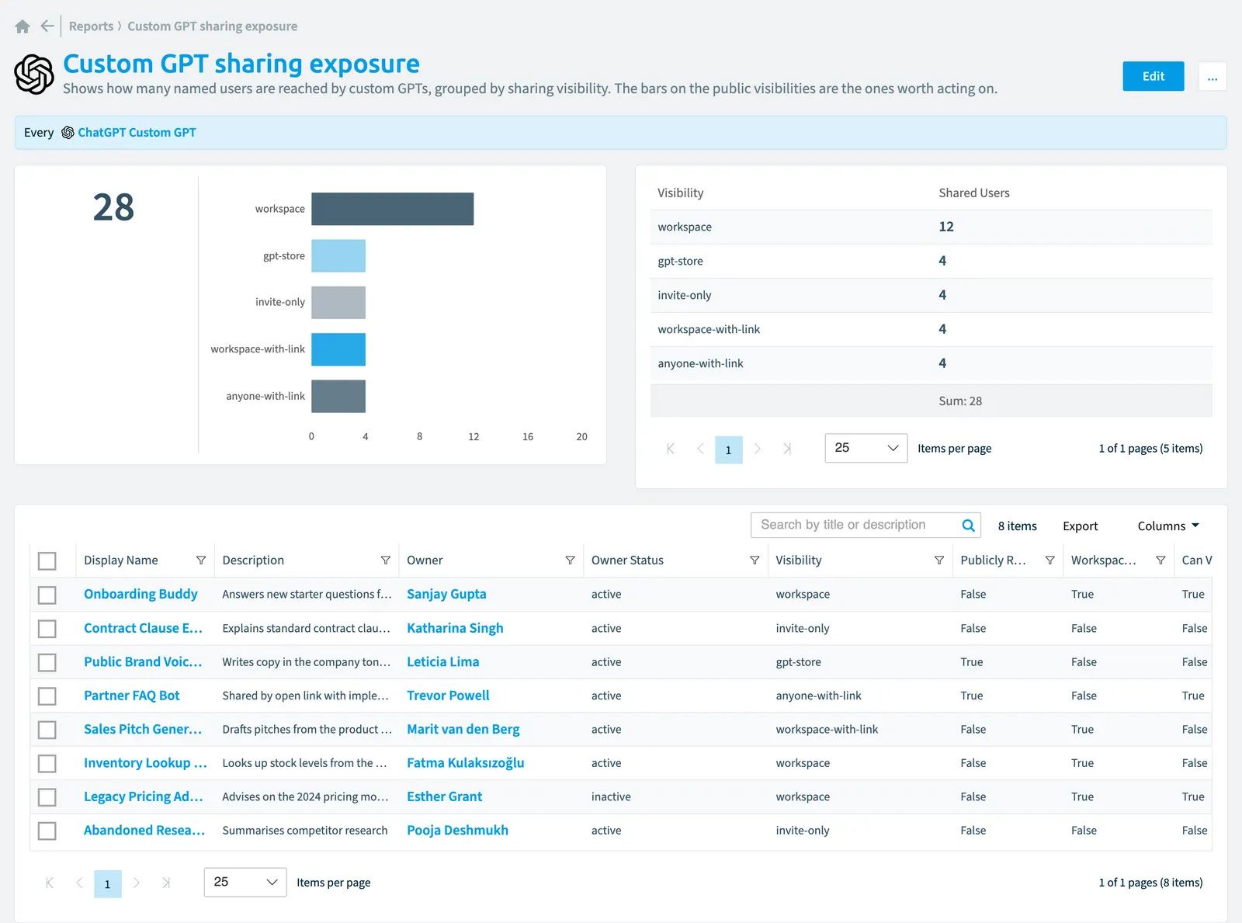Tick the Contract Clause row checkbox
The height and width of the screenshot is (923, 1242).
pyautogui.click(x=47, y=629)
